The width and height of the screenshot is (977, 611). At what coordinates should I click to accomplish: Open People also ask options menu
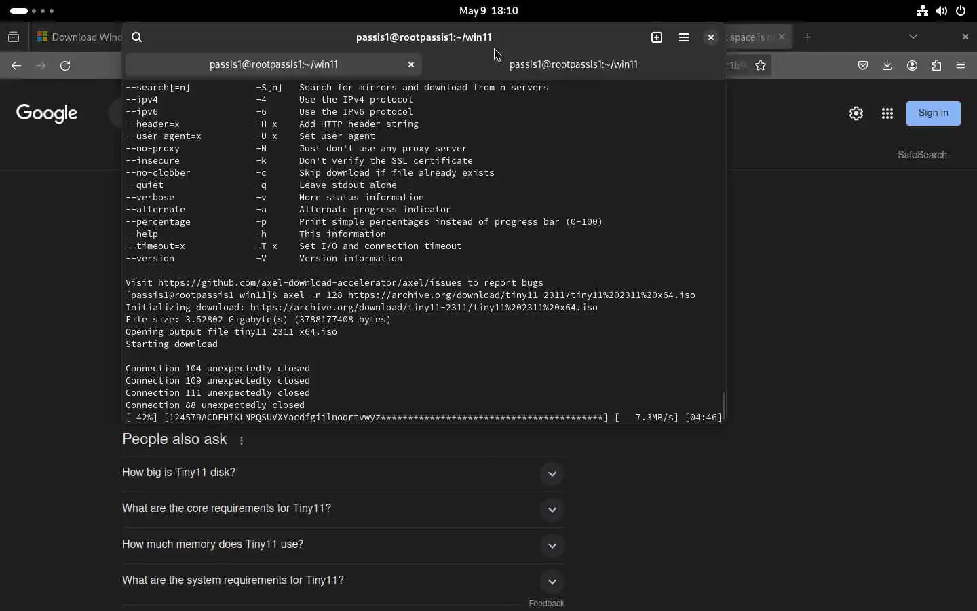point(242,441)
